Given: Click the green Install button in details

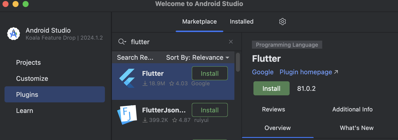Looking at the screenshot, I should point(272,88).
